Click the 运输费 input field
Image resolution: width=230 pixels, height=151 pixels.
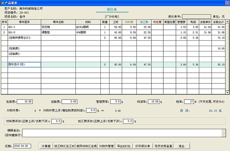[69, 101]
